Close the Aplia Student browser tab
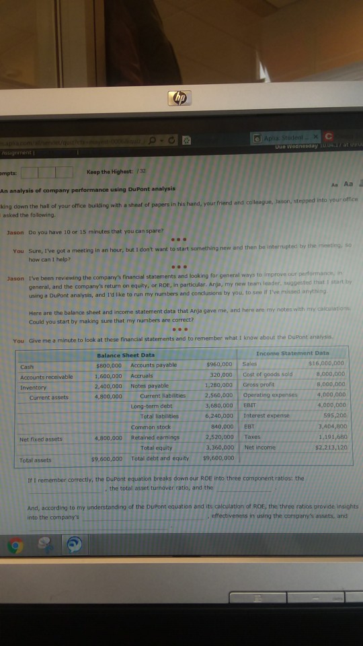 pyautogui.click(x=317, y=135)
